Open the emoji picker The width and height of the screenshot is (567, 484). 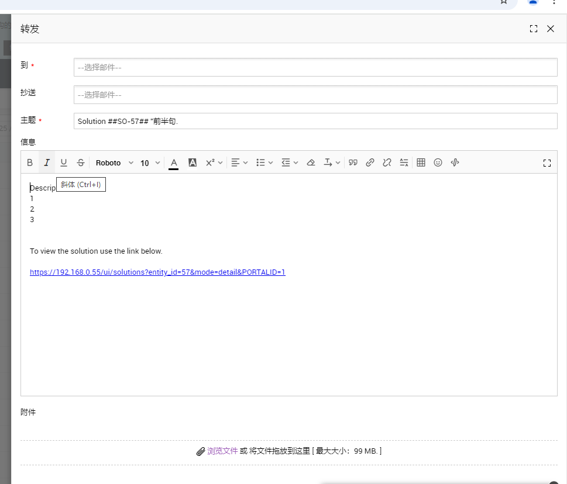[438, 163]
